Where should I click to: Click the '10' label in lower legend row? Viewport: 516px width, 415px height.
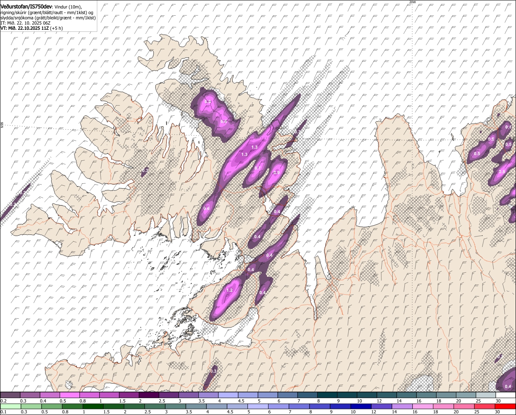(353, 412)
